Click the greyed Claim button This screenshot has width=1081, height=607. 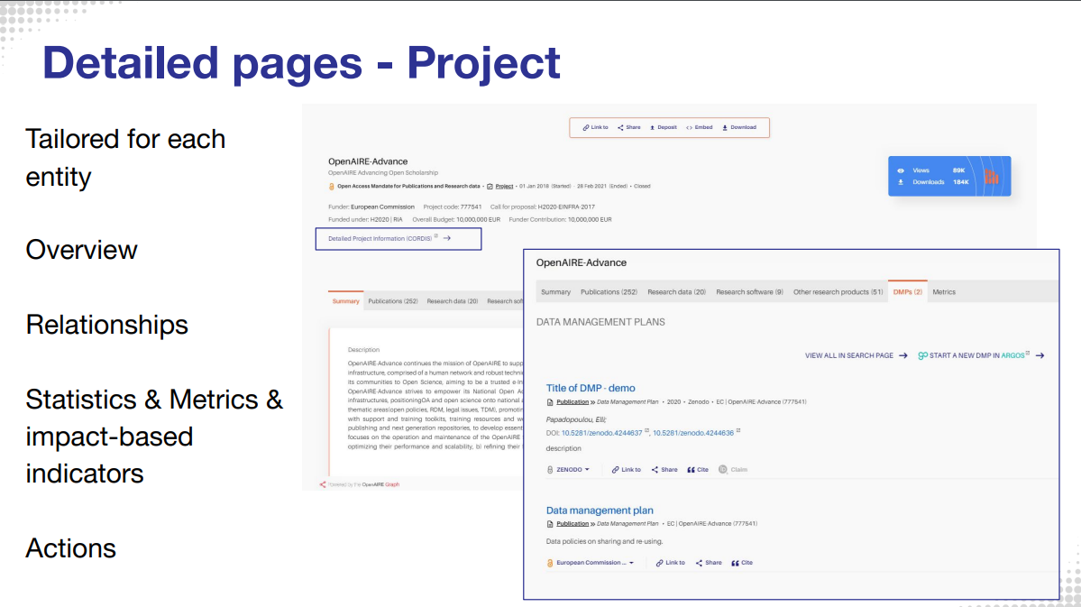pos(733,470)
